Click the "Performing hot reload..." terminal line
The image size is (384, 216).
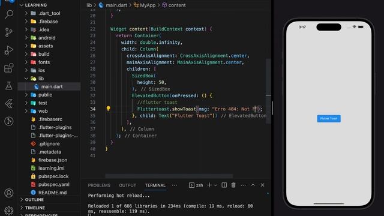tap(119, 196)
